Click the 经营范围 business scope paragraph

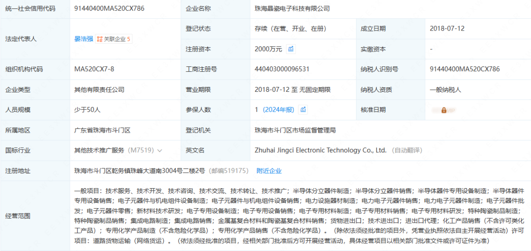tap(299, 215)
